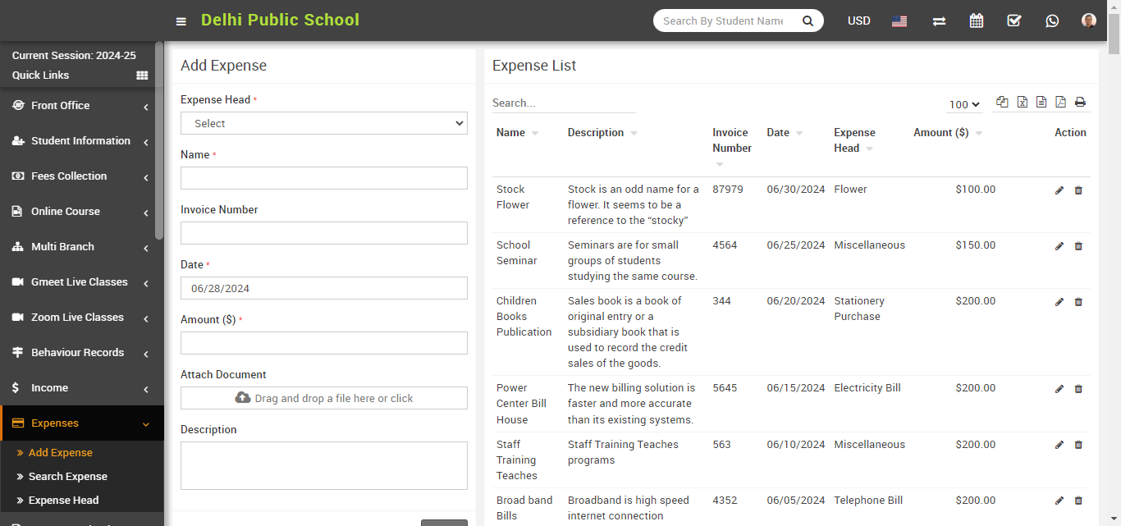Open the Quick Links grid
The height and width of the screenshot is (526, 1121).
(x=142, y=75)
